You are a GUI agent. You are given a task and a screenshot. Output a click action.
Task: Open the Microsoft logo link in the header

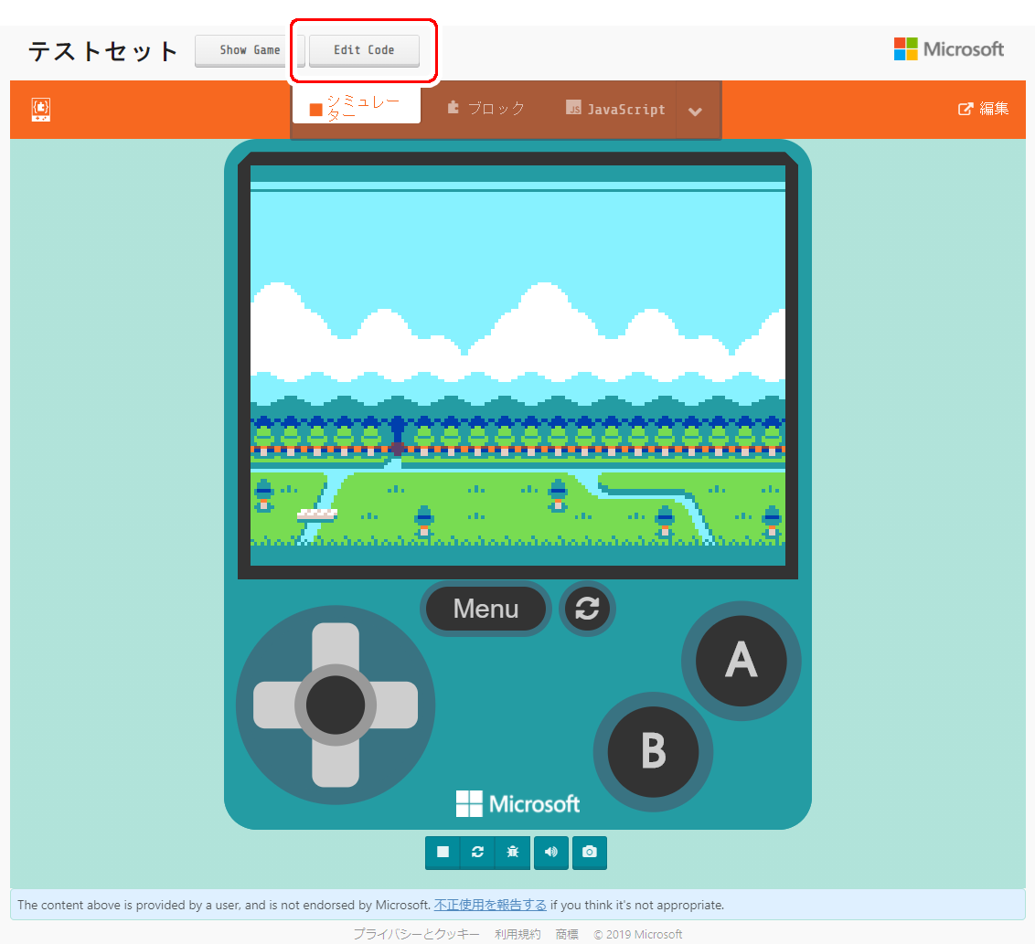click(948, 49)
